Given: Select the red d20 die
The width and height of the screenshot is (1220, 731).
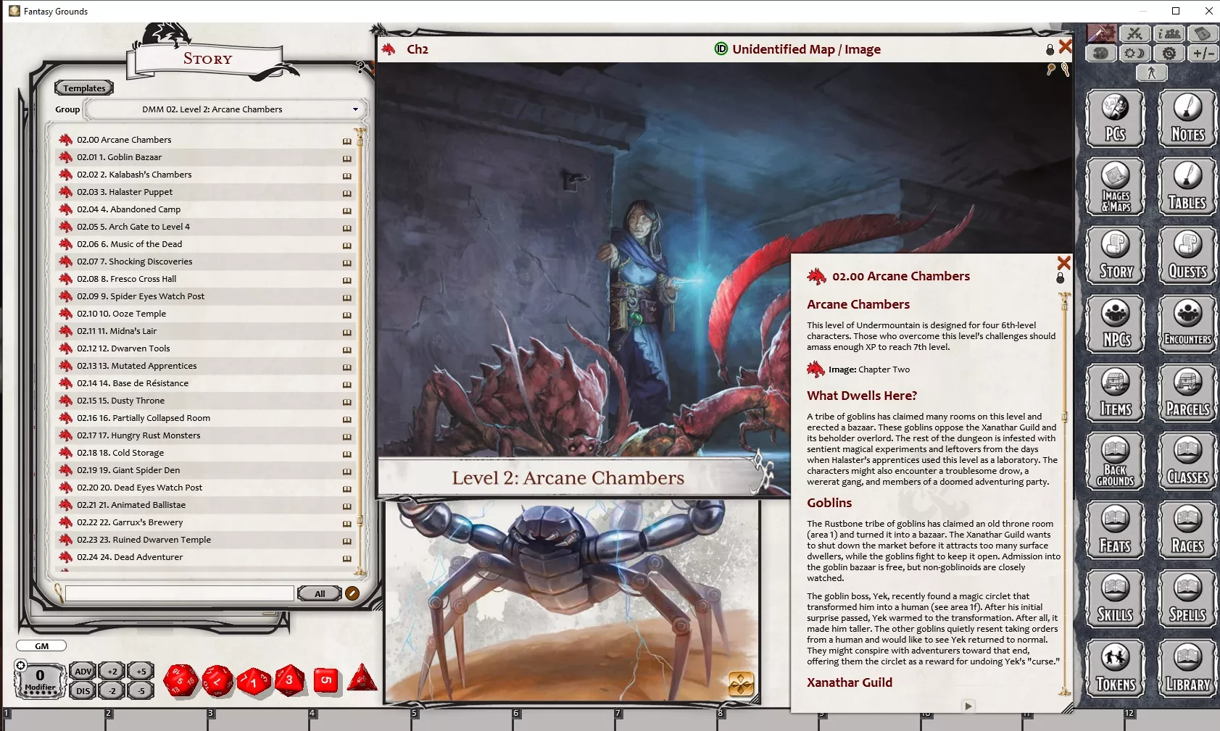Looking at the screenshot, I should pyautogui.click(x=180, y=681).
